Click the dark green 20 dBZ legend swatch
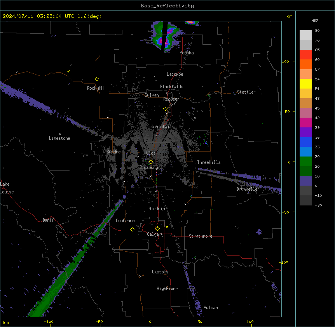 click(x=305, y=171)
